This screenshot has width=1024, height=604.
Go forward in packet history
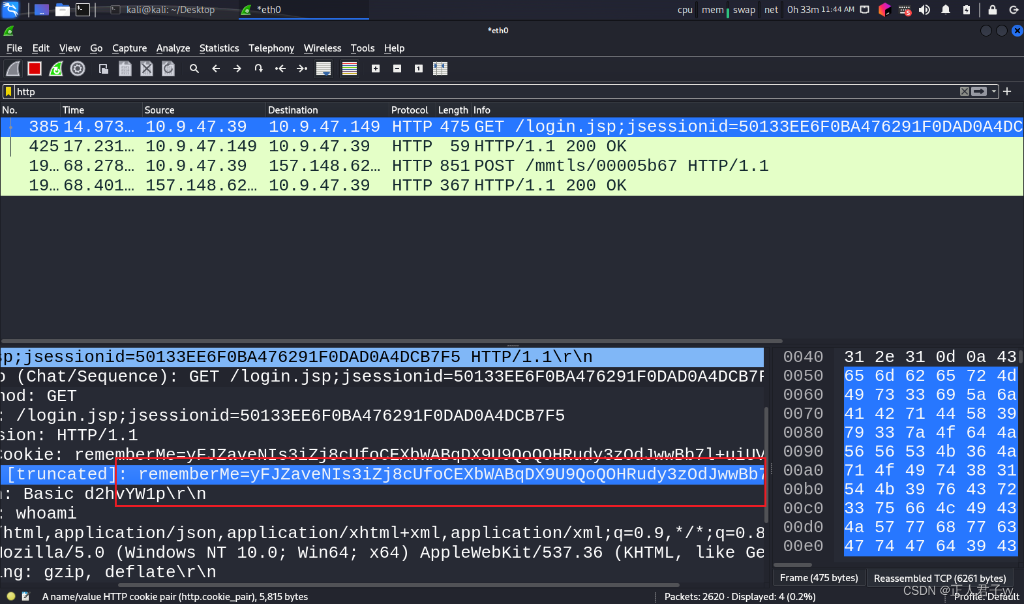click(237, 68)
